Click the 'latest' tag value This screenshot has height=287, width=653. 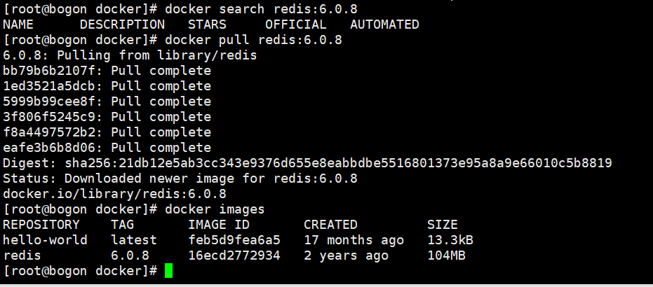134,240
